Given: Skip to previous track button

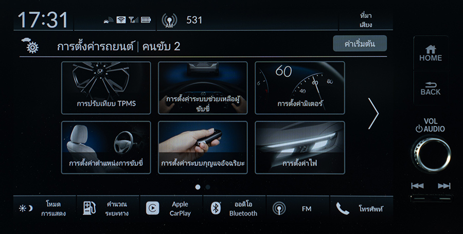Looking at the screenshot, I should click(417, 186).
